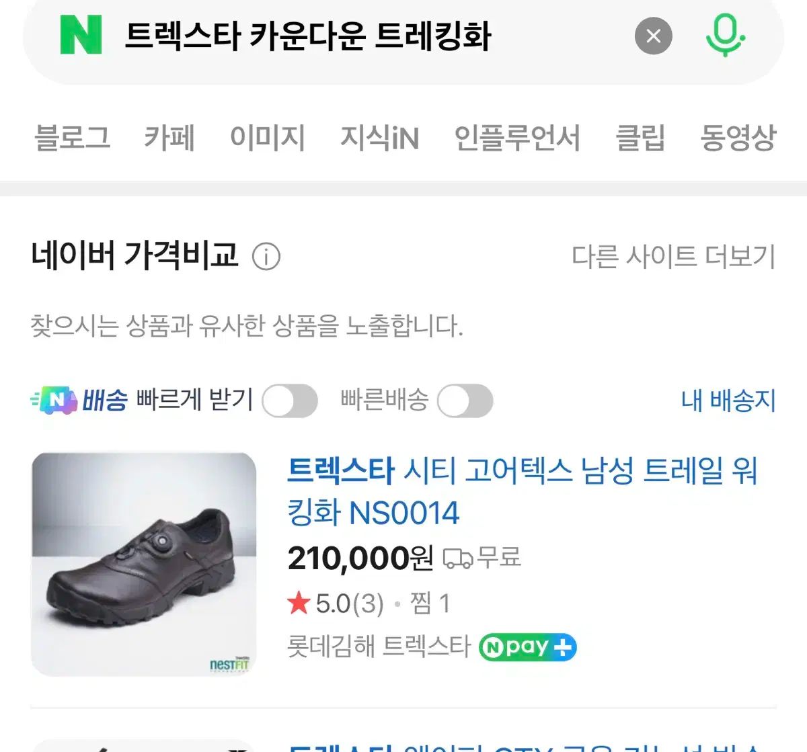The height and width of the screenshot is (752, 807).
Task: Clear the search query with the X icon
Action: pyautogui.click(x=653, y=36)
